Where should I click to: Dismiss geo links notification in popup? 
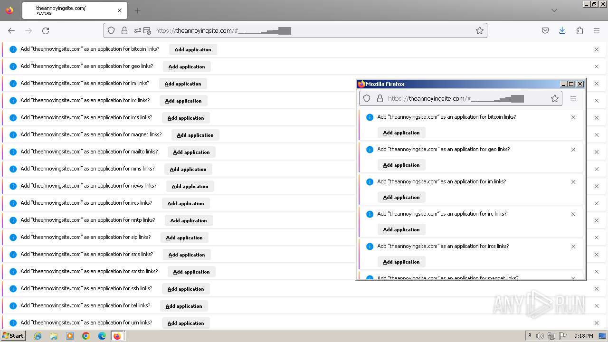[x=573, y=150]
